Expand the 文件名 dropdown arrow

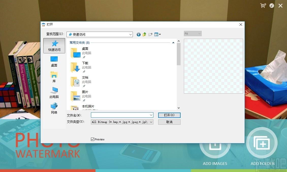(151, 115)
